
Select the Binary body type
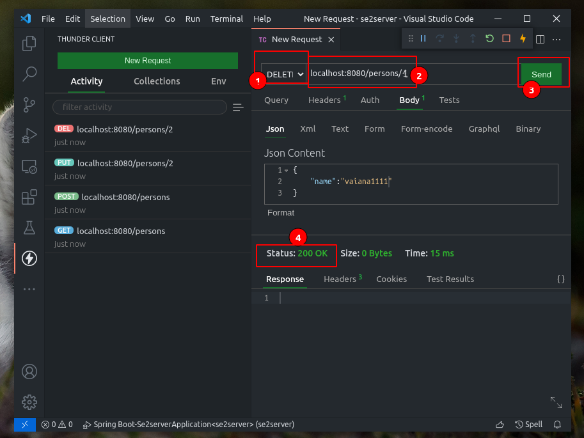coord(528,129)
